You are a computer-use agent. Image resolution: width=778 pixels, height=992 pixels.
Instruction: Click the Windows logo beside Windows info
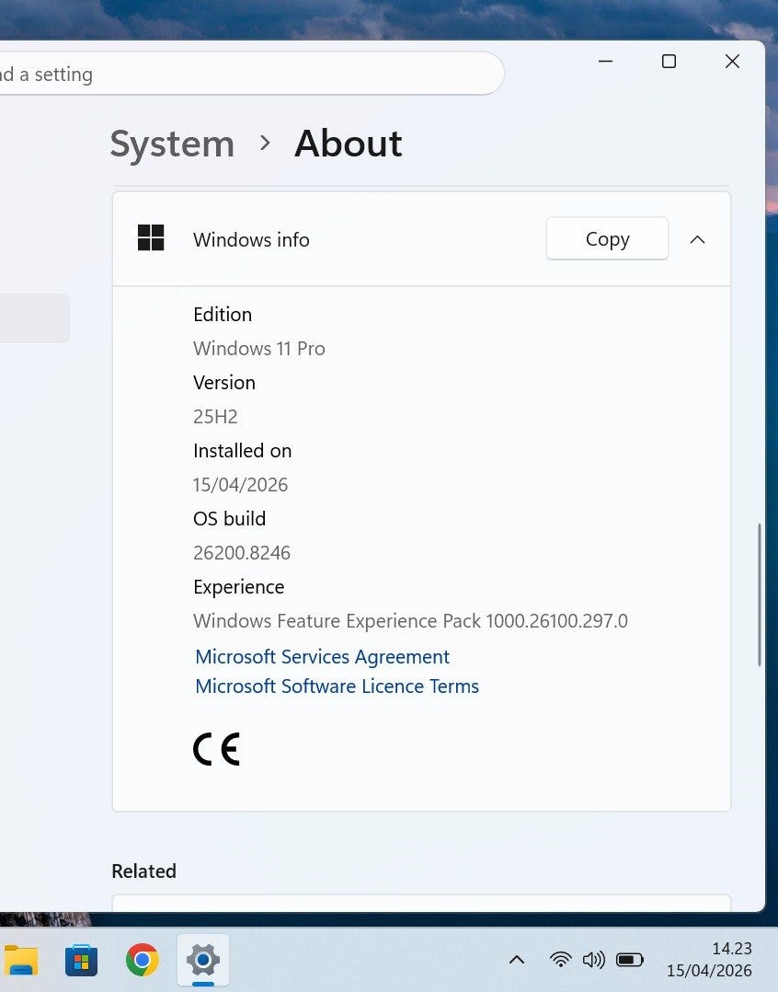[151, 238]
